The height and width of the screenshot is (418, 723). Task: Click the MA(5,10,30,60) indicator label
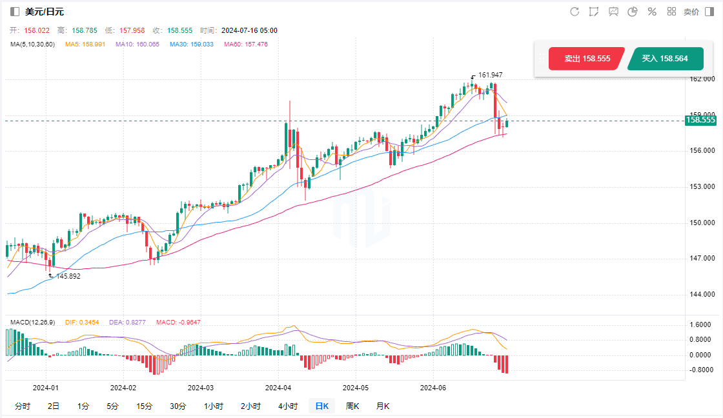[x=33, y=44]
